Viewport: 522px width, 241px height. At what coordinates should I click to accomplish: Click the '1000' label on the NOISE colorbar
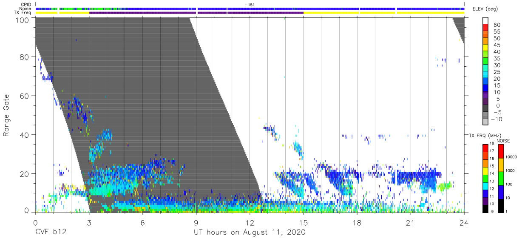click(510, 170)
